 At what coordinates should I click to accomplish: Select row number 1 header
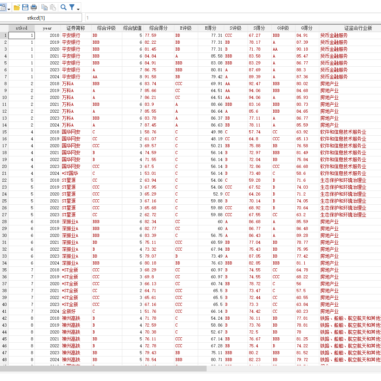4,36
